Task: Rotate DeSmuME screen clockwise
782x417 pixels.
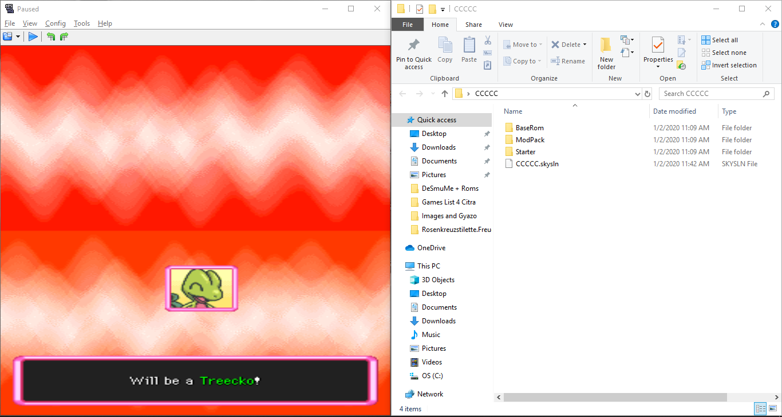Action: 64,37
